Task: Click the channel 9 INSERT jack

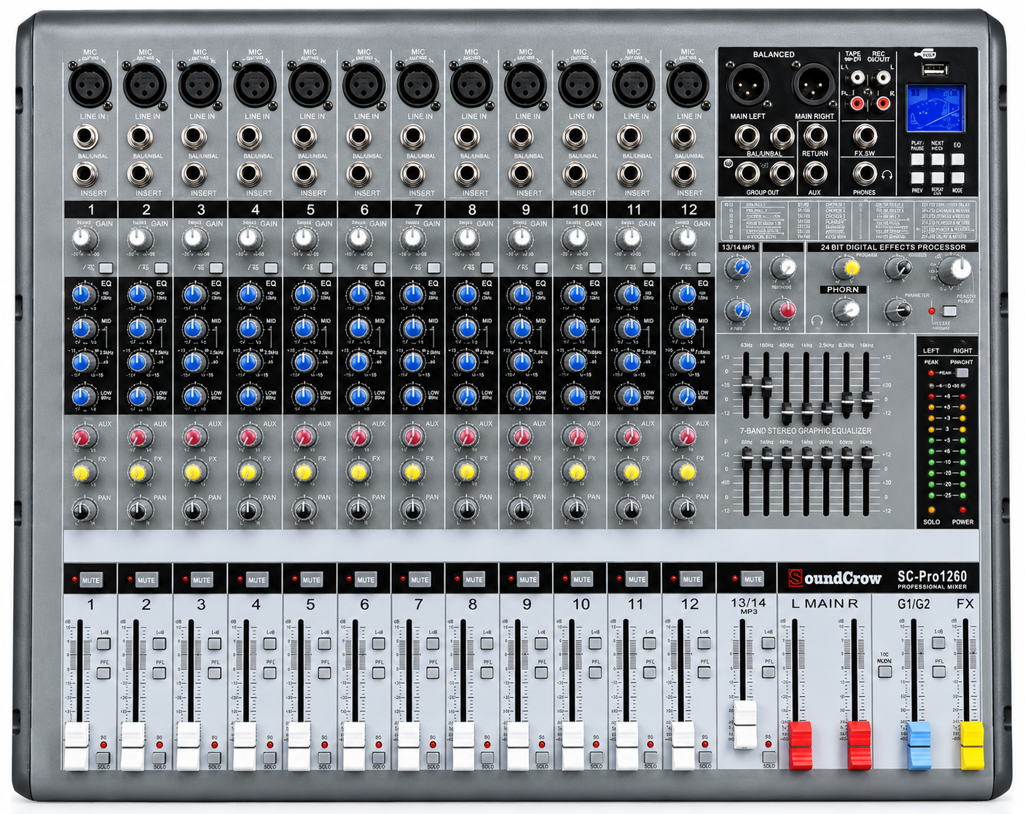Action: (x=521, y=175)
